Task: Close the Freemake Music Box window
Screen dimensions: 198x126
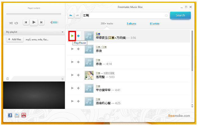Action: pos(191,7)
